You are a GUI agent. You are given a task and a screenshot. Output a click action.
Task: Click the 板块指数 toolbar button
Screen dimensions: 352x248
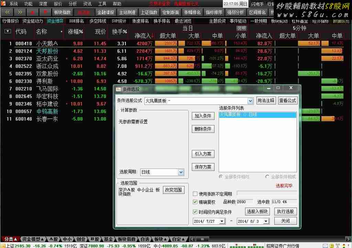(63, 12)
